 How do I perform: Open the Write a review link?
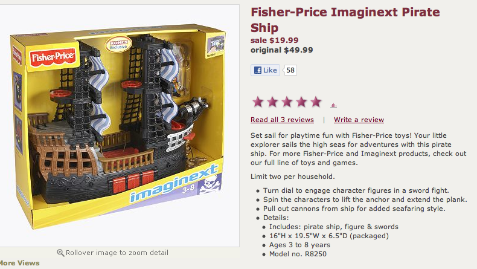(359, 120)
